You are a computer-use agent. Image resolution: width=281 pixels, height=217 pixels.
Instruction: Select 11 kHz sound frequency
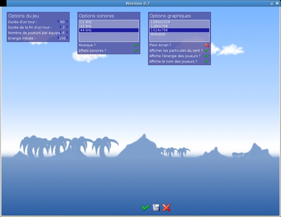(109, 22)
